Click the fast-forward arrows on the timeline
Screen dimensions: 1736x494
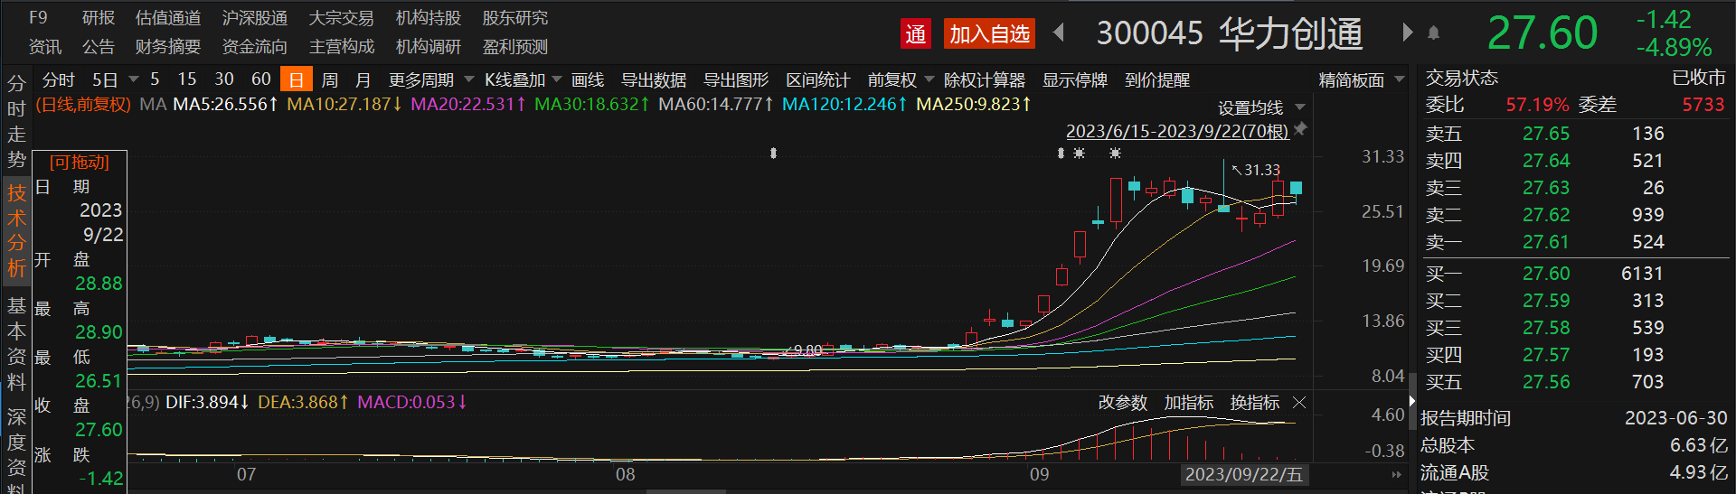(1396, 474)
